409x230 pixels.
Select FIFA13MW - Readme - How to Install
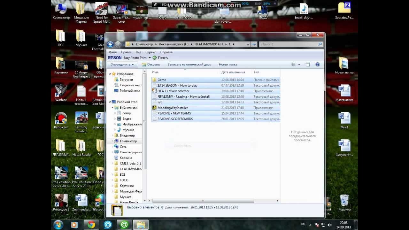pos(183,96)
